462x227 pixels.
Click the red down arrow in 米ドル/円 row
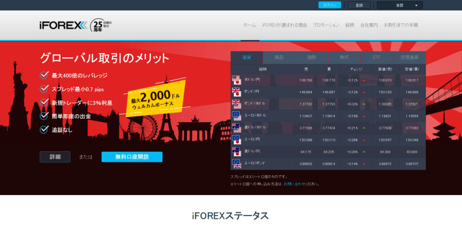364,81
